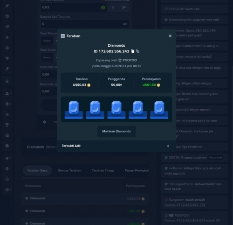The width and height of the screenshot is (233, 225).
Task: Click the 50,00× multiplier value
Action: click(116, 85)
